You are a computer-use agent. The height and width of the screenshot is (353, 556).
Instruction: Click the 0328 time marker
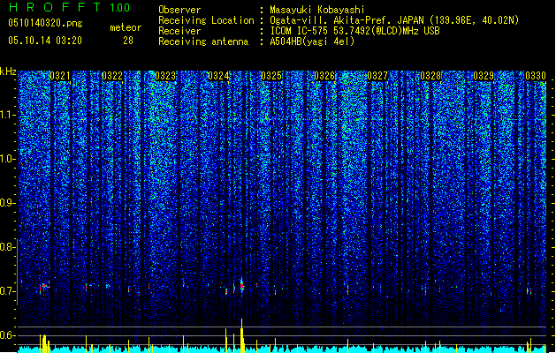430,76
